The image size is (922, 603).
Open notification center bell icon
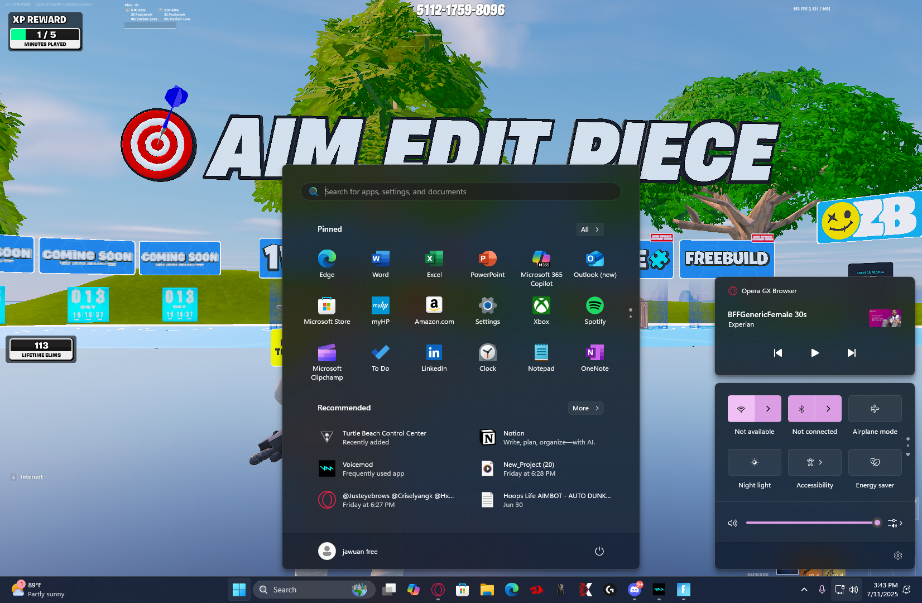click(x=907, y=590)
